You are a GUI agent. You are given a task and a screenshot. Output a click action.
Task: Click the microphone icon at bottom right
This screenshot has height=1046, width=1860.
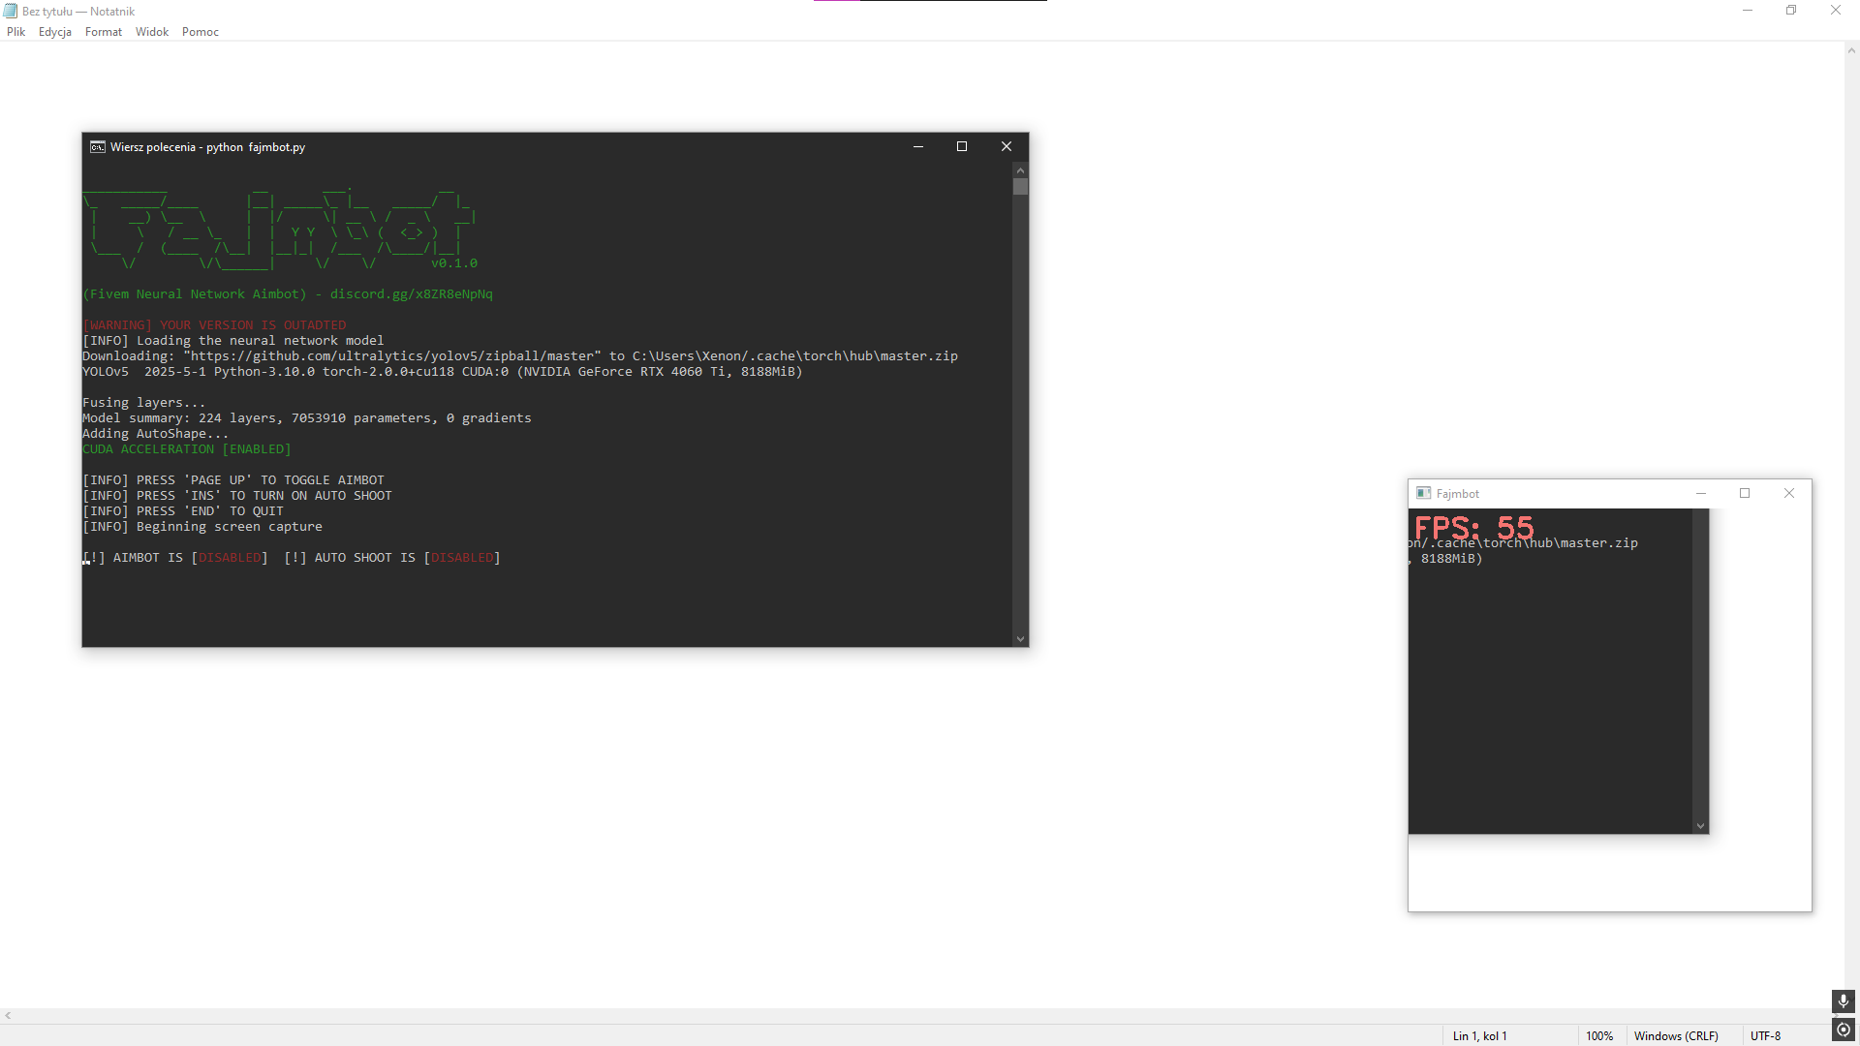1843,1000
